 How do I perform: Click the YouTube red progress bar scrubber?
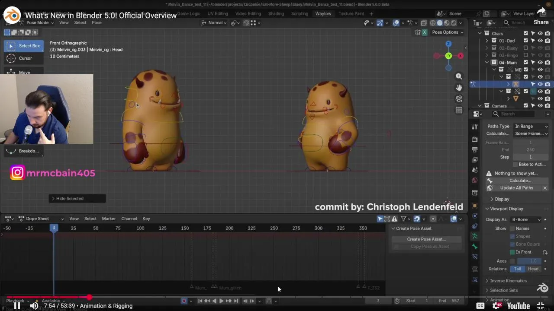[89, 297]
